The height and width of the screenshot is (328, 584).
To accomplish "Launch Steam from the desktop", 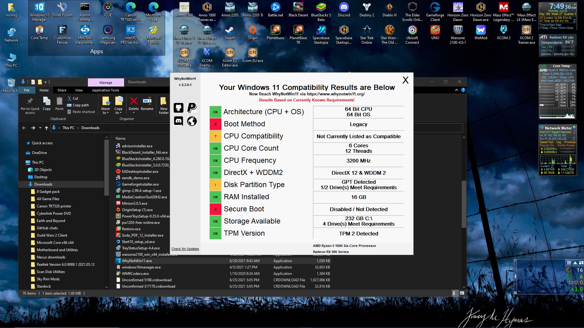I will pyautogui.click(x=230, y=32).
